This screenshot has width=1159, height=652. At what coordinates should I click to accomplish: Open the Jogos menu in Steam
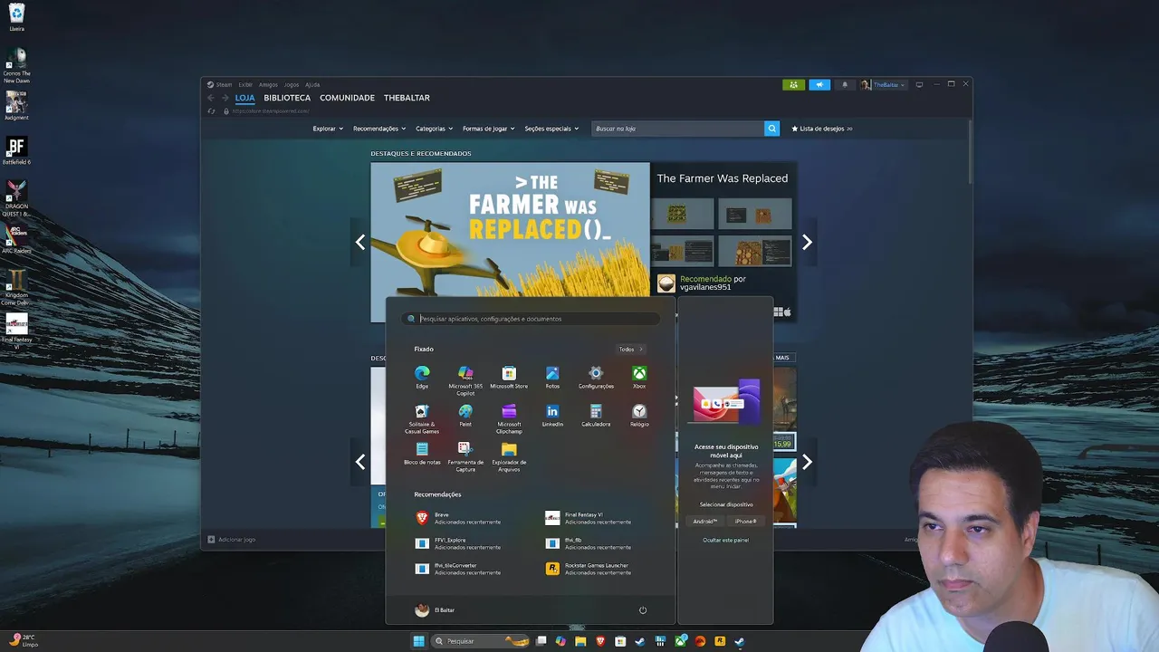point(292,84)
